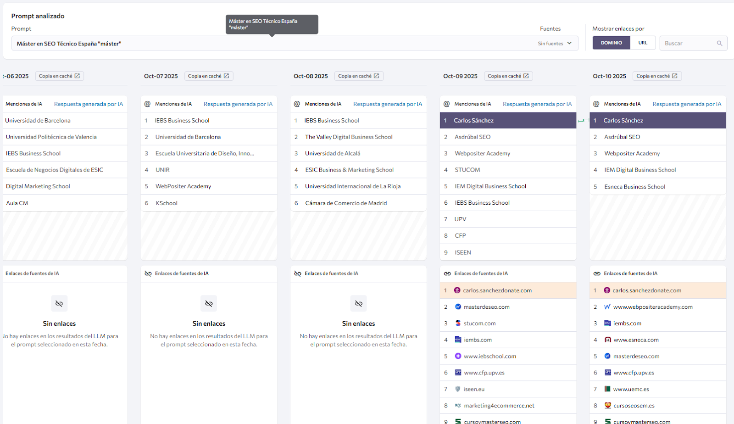Viewport: 734px width, 424px height.
Task: Click the broken link icon in the Oct-08 sources header
Action: tap(298, 273)
